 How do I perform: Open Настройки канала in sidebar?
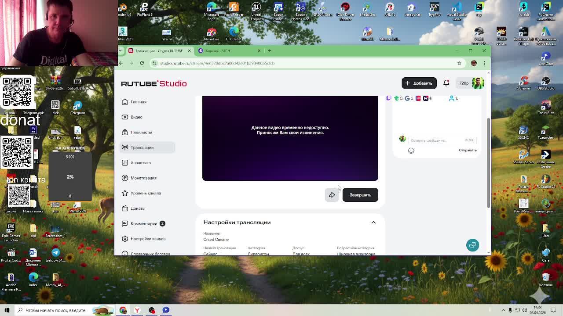point(147,239)
